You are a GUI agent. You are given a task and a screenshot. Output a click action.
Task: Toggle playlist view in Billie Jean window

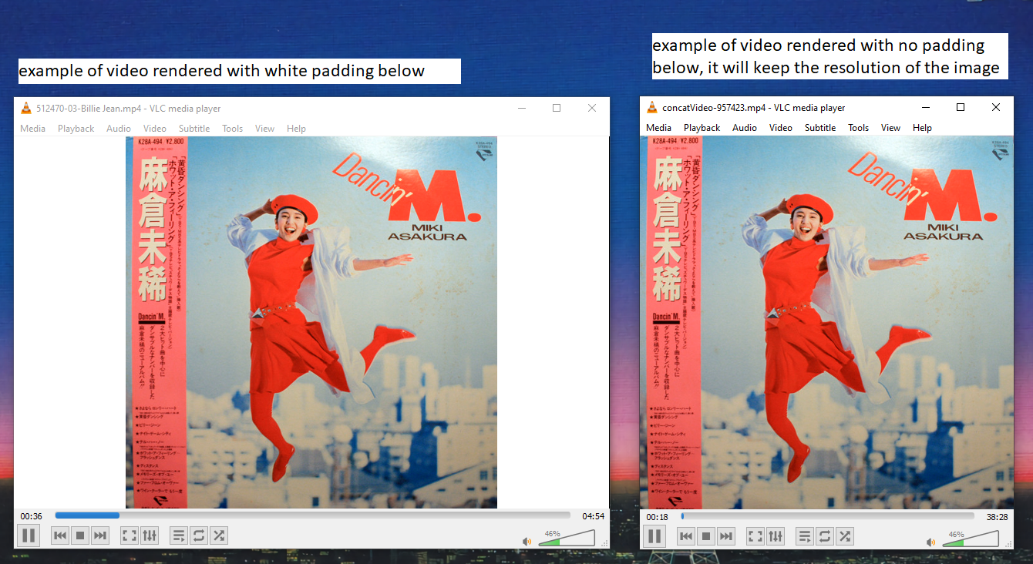pyautogui.click(x=179, y=535)
